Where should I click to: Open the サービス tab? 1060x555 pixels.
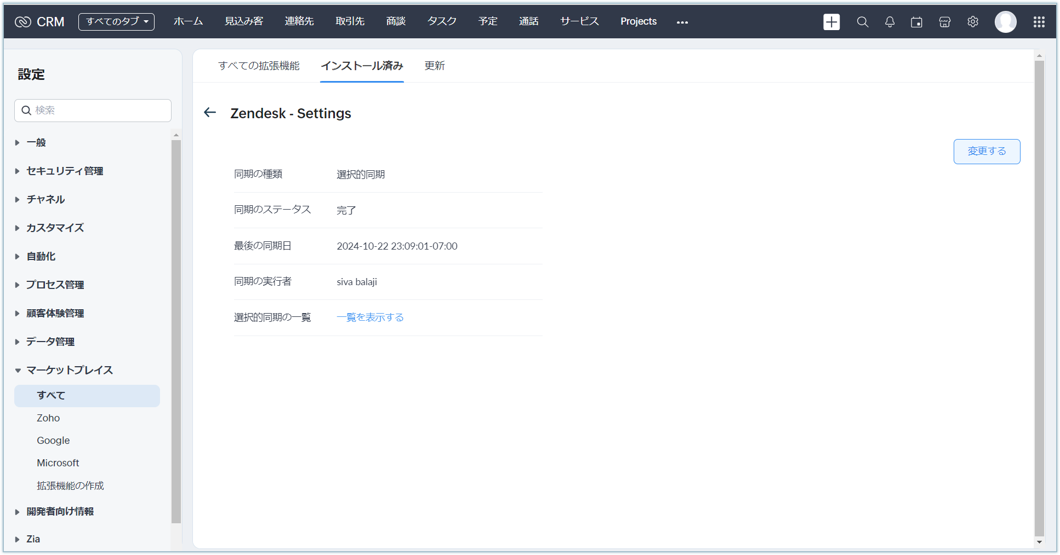pos(579,21)
